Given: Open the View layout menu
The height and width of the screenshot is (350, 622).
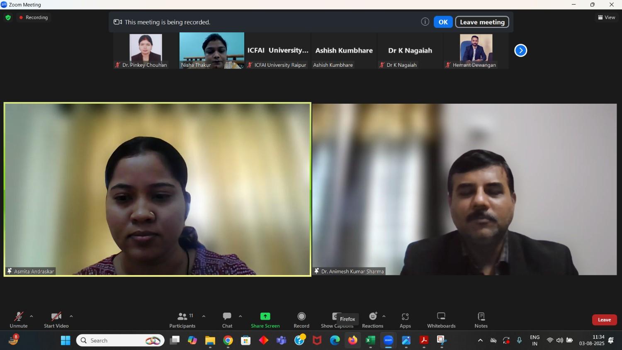Looking at the screenshot, I should tap(607, 17).
